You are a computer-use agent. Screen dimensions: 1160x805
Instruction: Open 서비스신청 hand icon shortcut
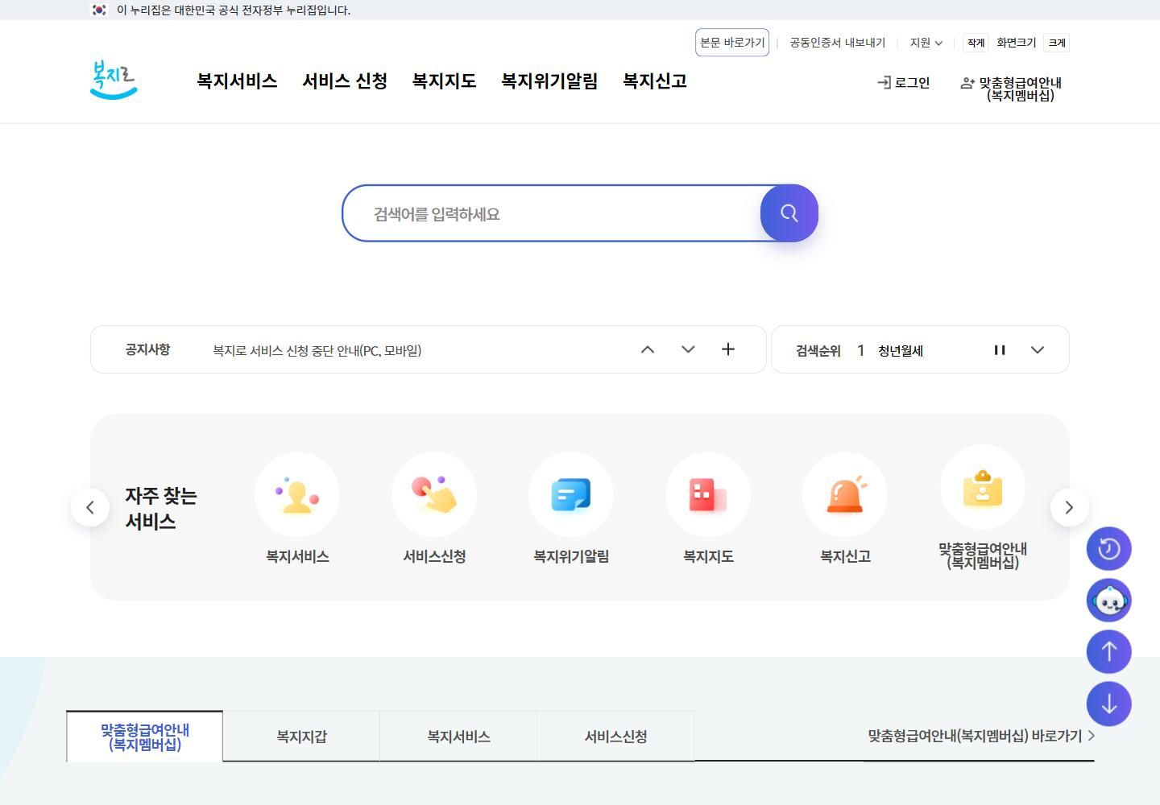[434, 508]
